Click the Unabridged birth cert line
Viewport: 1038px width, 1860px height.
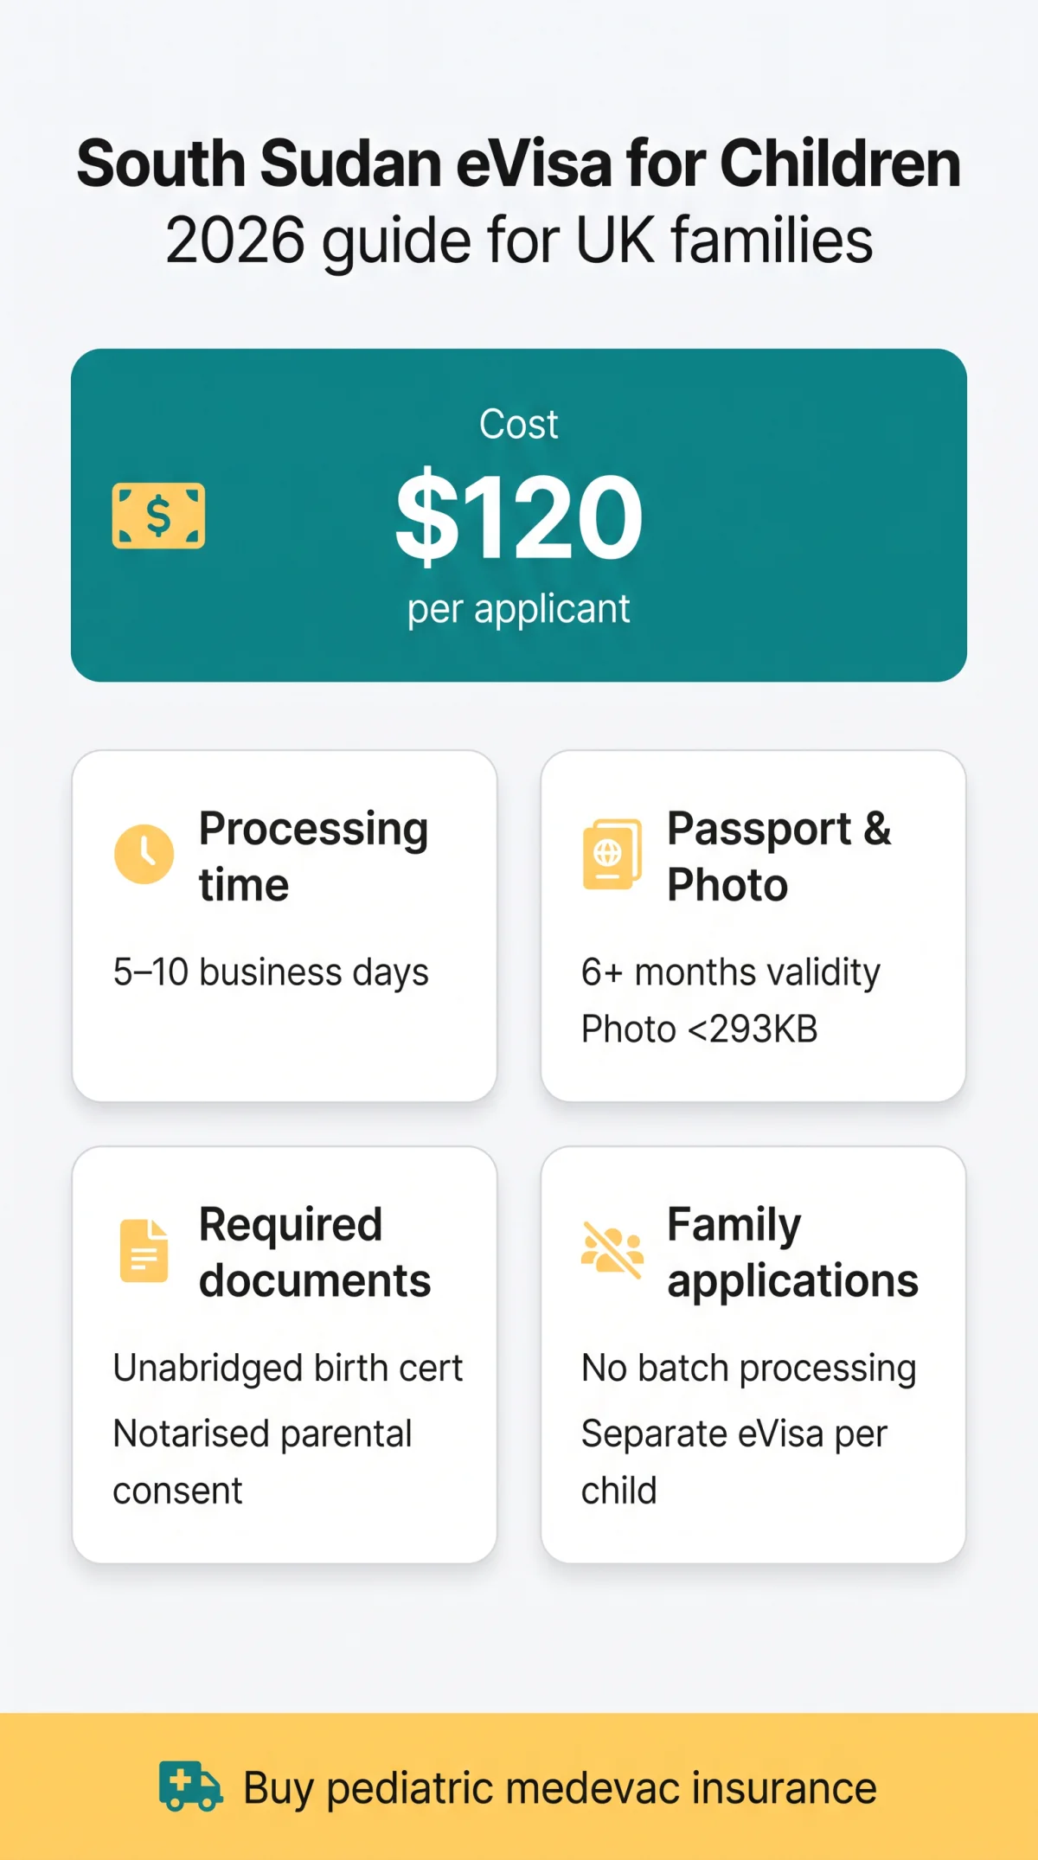(x=288, y=1369)
